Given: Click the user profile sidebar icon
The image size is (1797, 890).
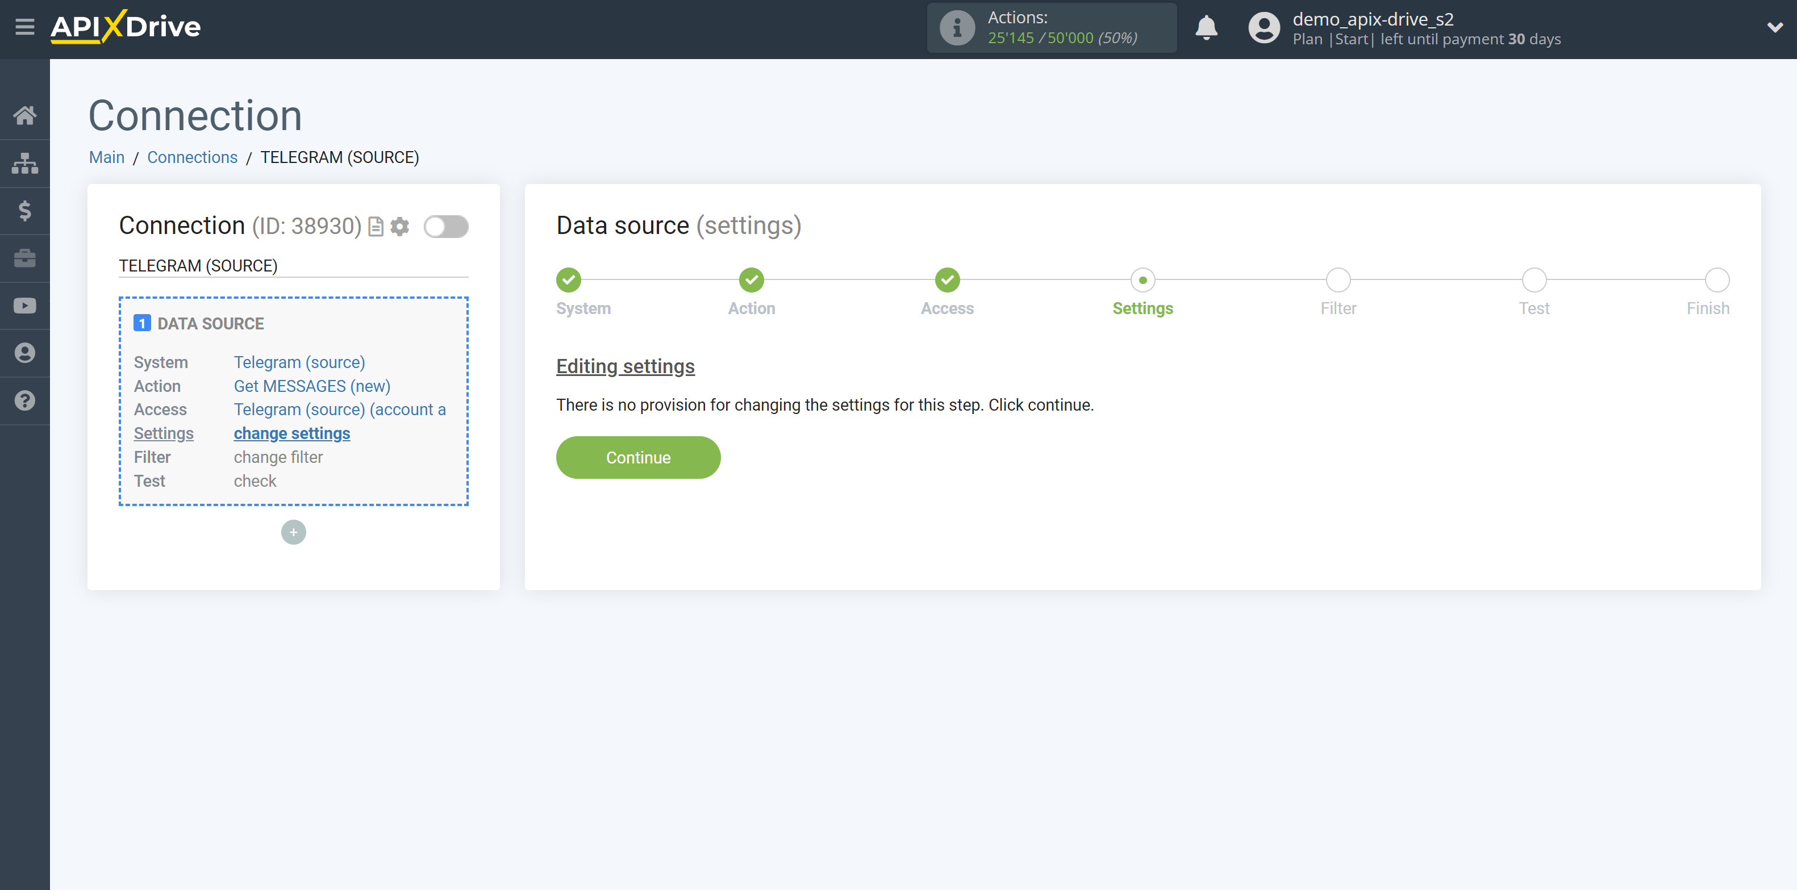Looking at the screenshot, I should pos(25,353).
